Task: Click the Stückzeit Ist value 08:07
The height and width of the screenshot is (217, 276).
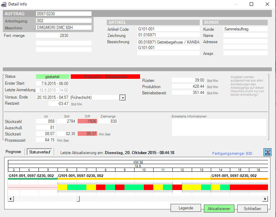Action: 45,134
